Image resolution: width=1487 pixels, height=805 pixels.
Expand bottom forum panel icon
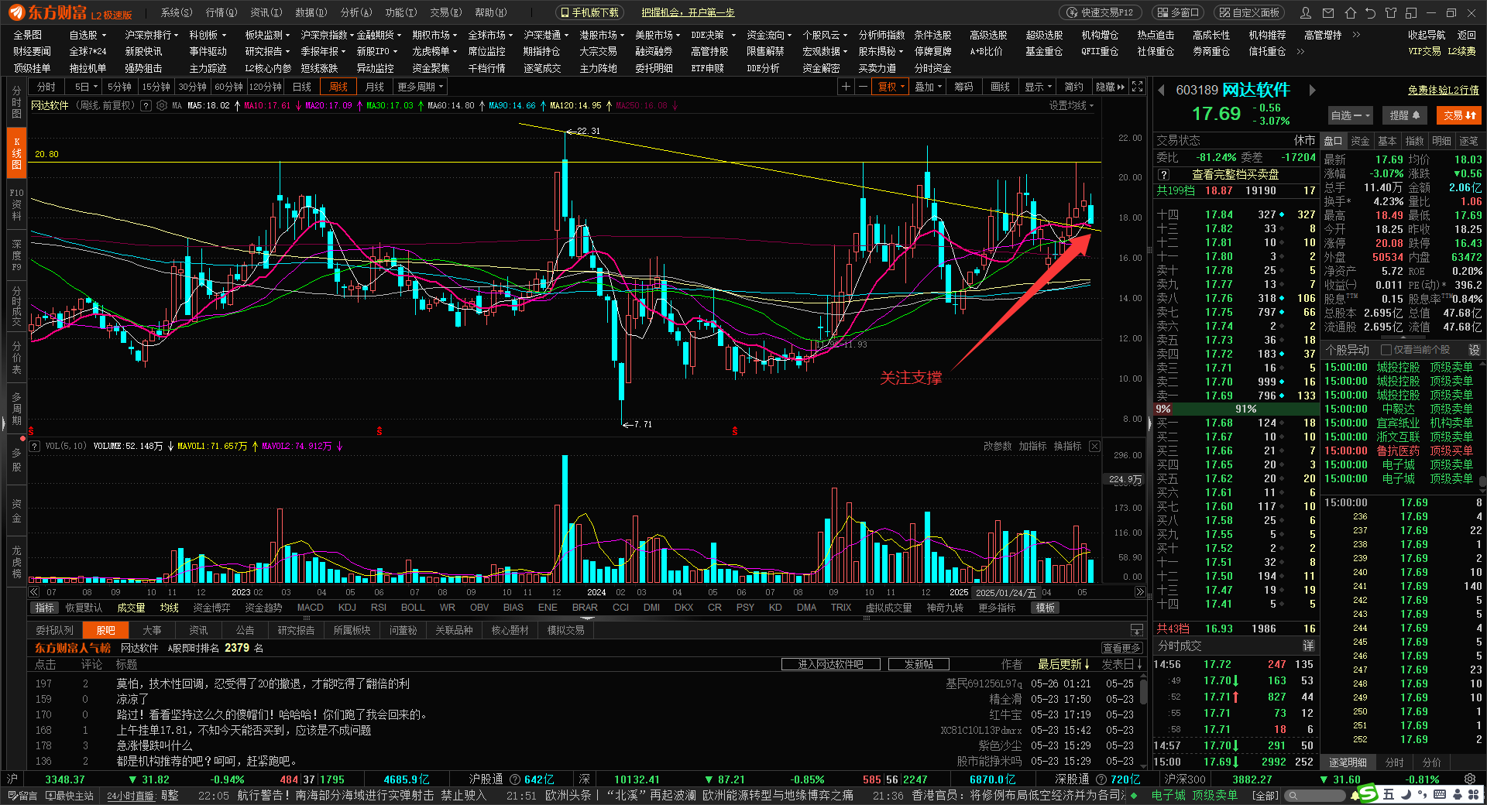click(1136, 630)
